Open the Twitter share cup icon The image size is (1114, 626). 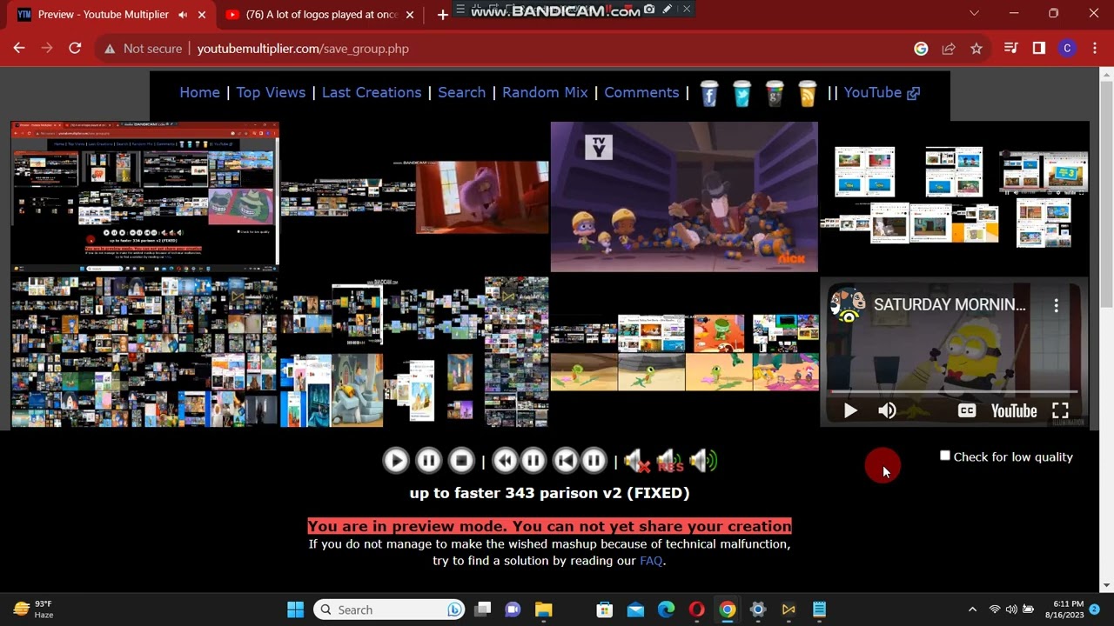tap(742, 93)
